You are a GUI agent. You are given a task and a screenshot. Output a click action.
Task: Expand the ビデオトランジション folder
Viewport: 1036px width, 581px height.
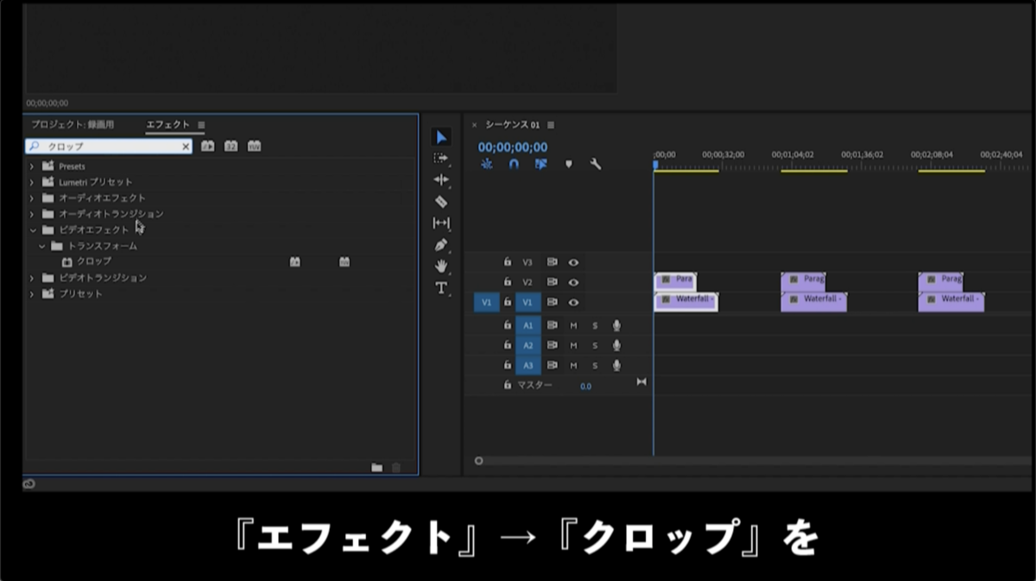33,277
